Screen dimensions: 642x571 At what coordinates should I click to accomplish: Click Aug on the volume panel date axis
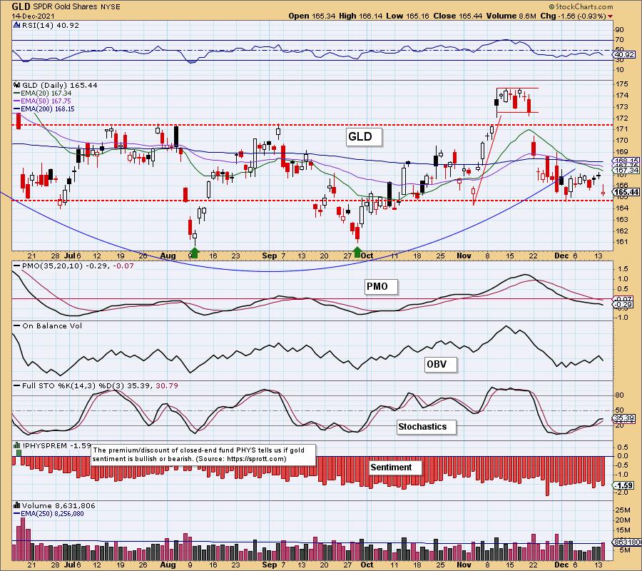tap(168, 565)
